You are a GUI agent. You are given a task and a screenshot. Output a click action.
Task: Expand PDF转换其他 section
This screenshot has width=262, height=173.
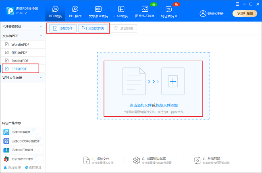[x=23, y=27]
